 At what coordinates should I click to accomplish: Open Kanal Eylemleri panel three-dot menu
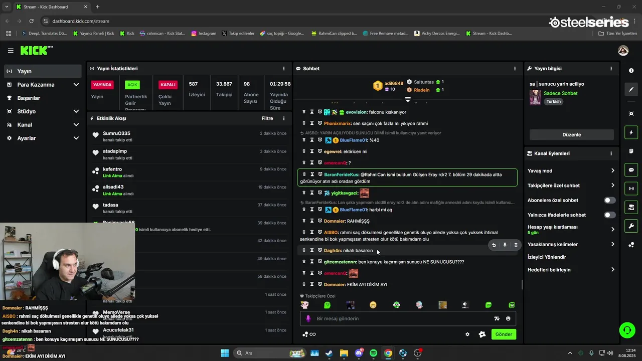coord(611,153)
